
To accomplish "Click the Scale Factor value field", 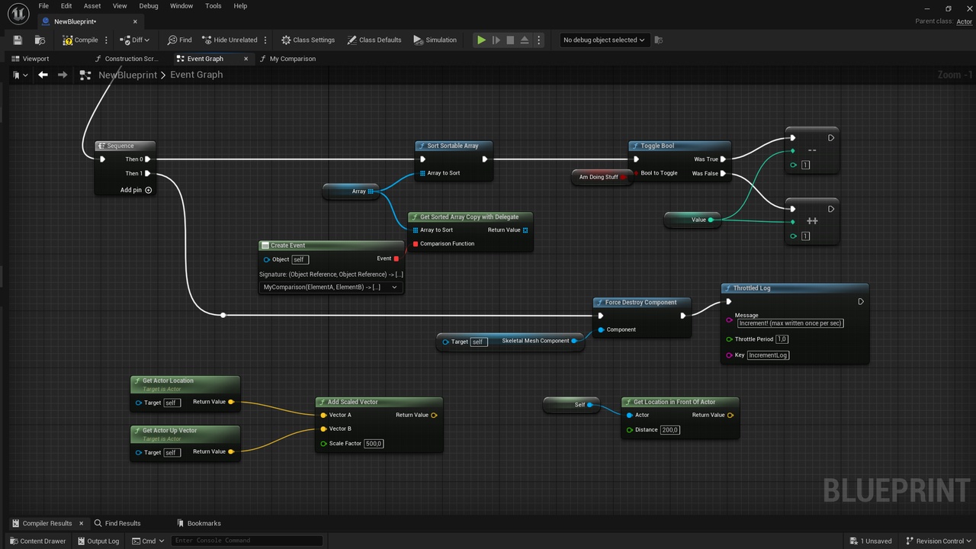I will [374, 444].
